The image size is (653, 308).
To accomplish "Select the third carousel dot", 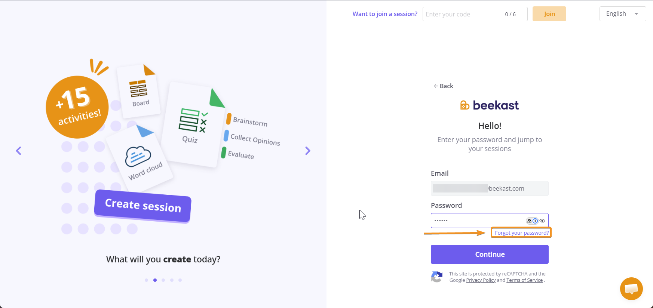I will 163,280.
